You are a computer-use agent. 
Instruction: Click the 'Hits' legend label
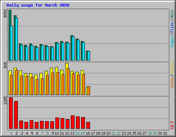pos(172,14)
